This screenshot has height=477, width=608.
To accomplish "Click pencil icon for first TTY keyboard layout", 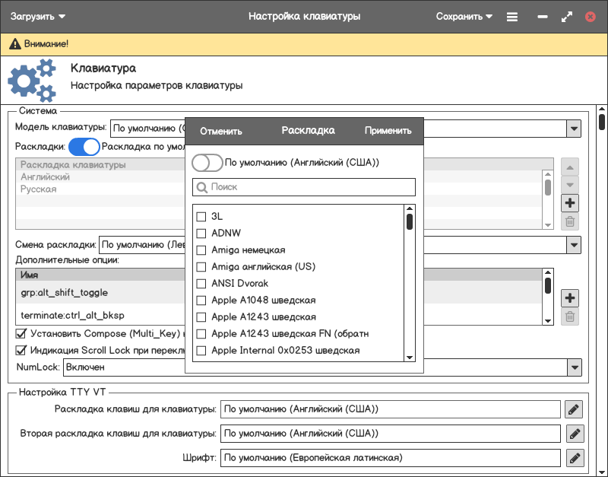I will coord(574,409).
